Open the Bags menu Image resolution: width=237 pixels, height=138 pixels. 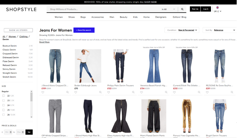pyautogui.click(x=83, y=17)
